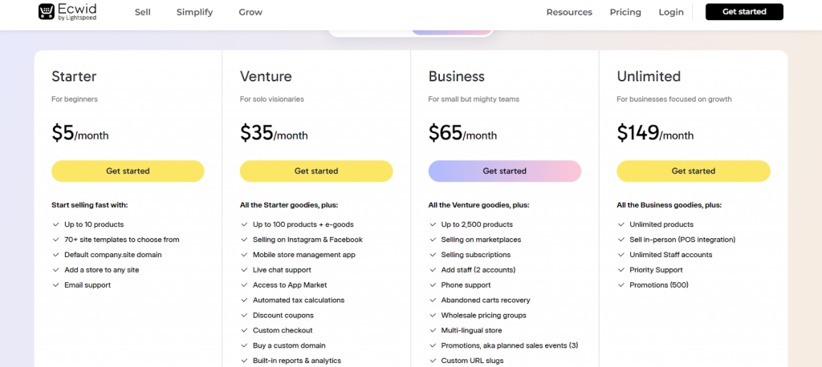This screenshot has height=367, width=822.
Task: Choose the Starter plan Get started button
Action: tap(128, 171)
